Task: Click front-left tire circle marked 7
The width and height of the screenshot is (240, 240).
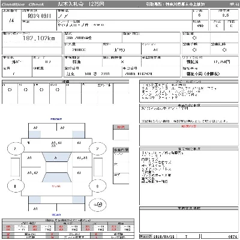Action: [x=16, y=149]
